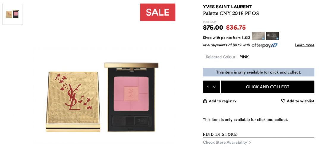Open the Check Store Availability link
Viewport: 321px width, 165px height.
point(225,143)
